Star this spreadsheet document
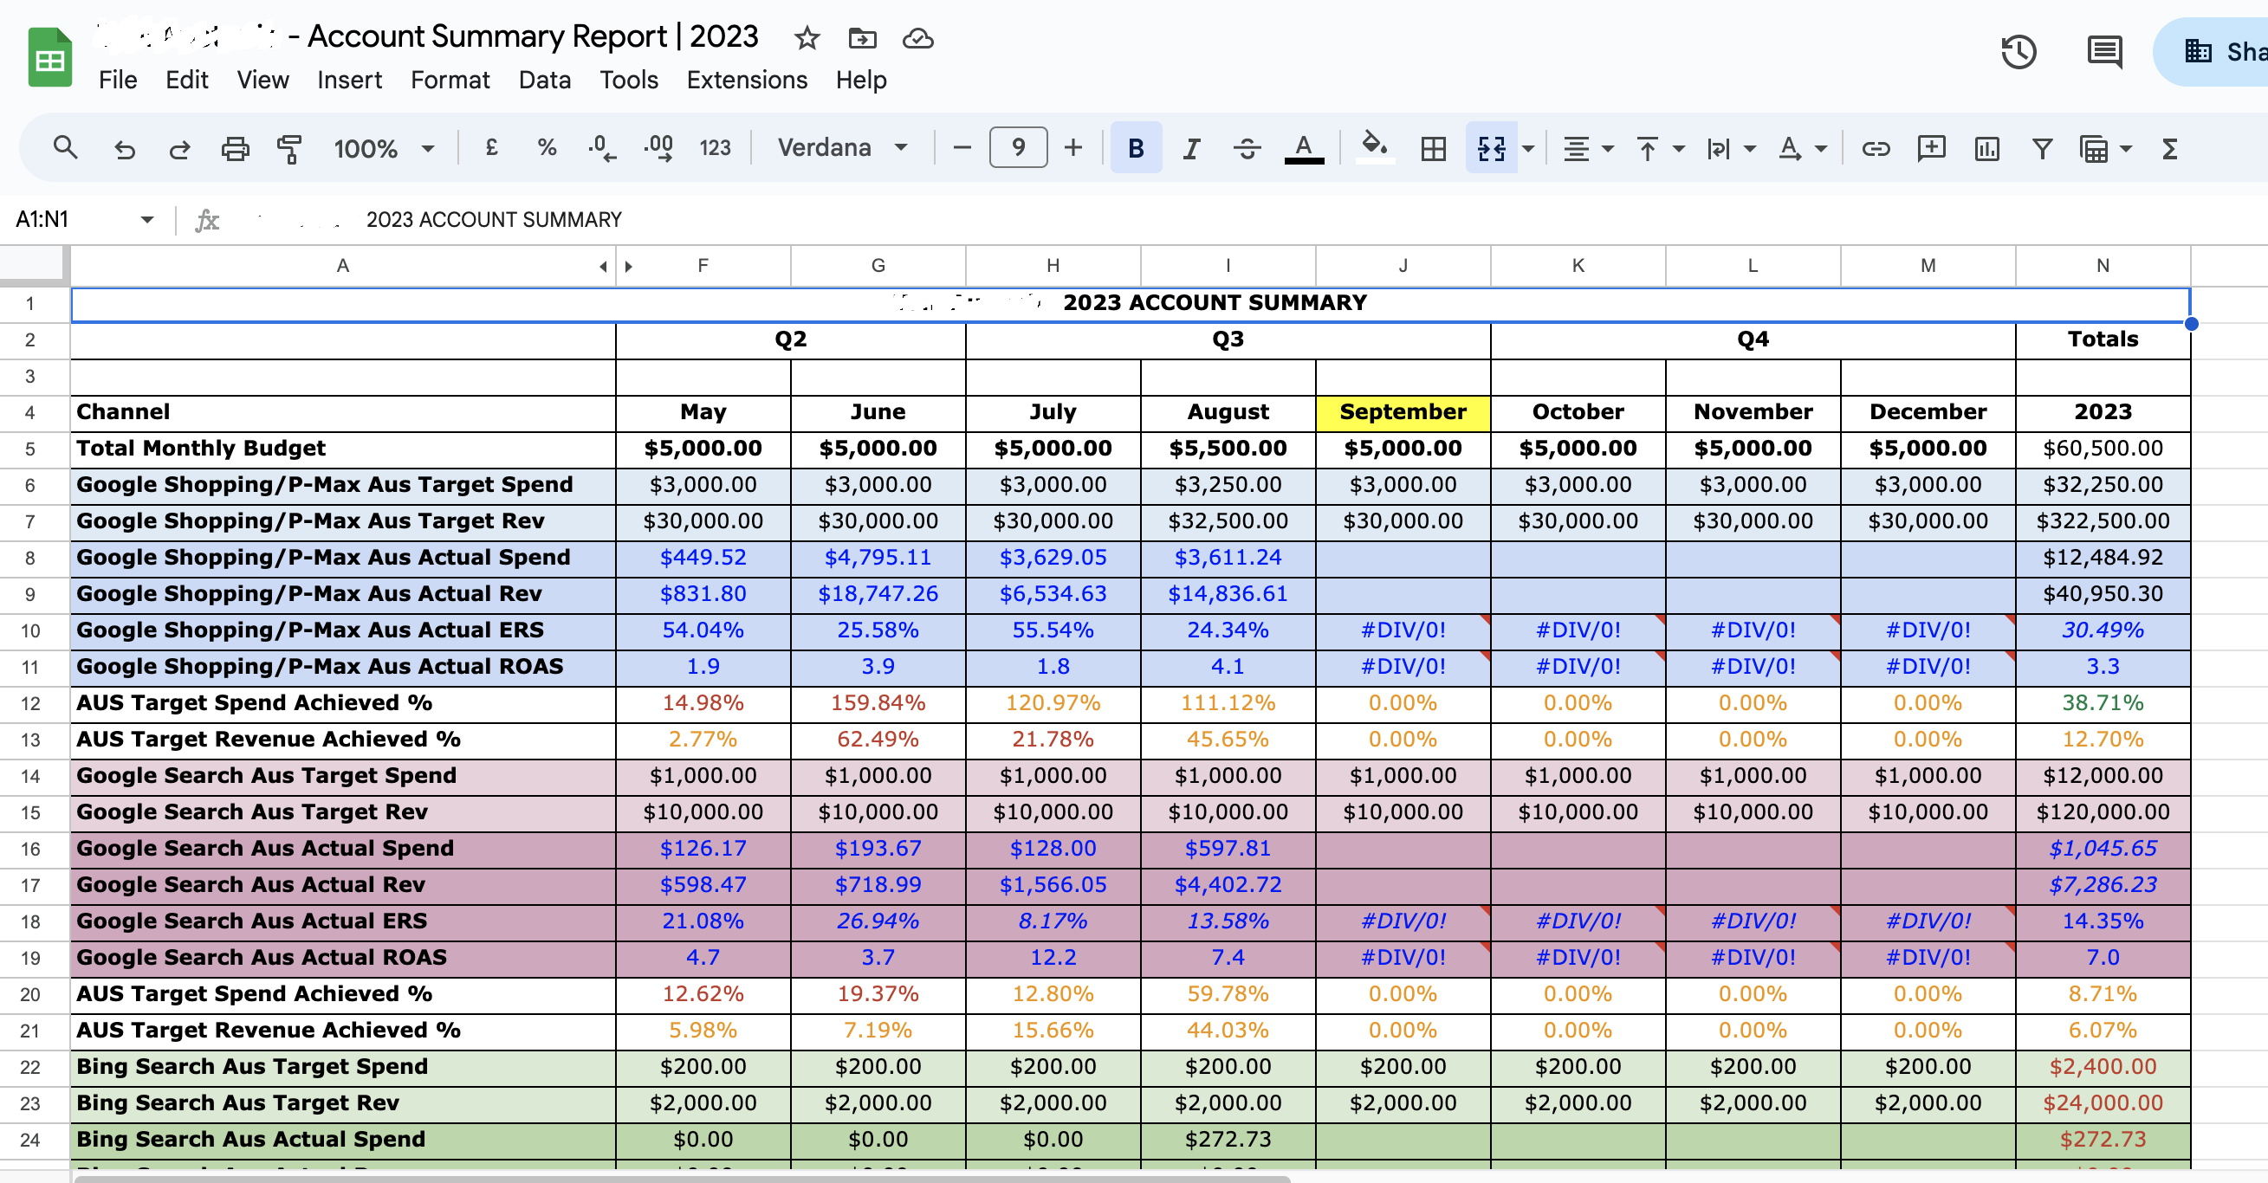Image resolution: width=2268 pixels, height=1183 pixels. click(x=807, y=38)
